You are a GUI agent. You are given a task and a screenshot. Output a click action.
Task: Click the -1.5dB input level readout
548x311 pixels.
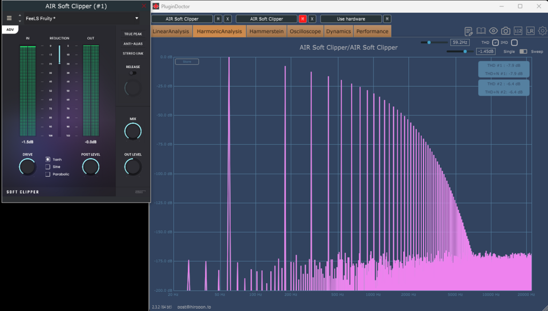28,142
